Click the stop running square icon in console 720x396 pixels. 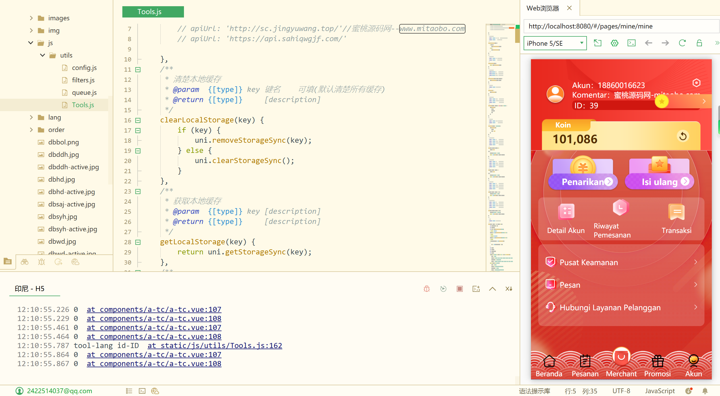(460, 289)
